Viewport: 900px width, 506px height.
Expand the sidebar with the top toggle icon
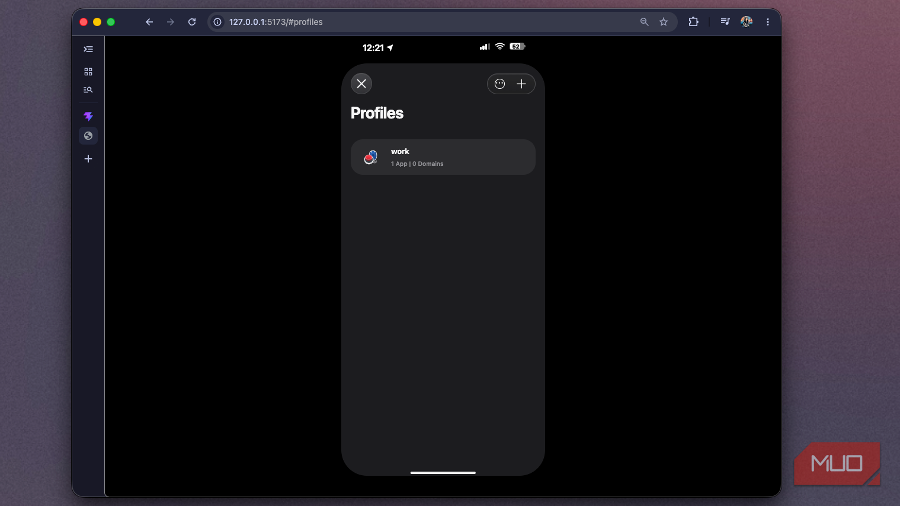click(88, 49)
